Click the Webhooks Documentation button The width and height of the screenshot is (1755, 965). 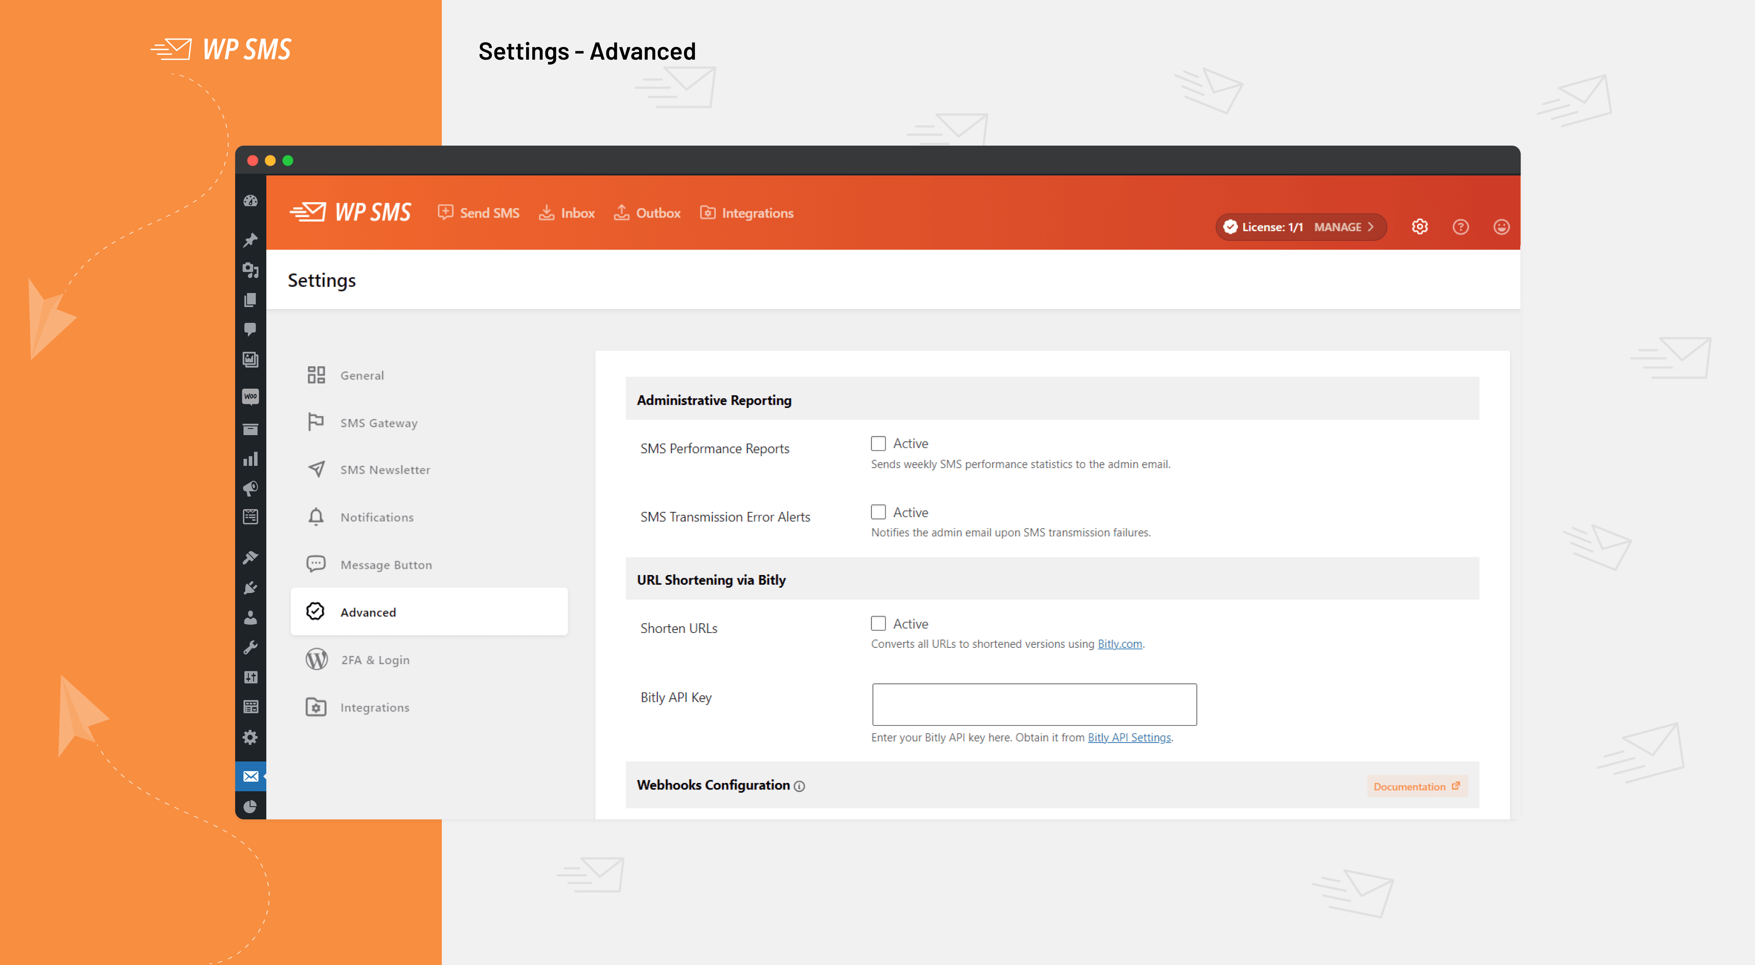1416,786
